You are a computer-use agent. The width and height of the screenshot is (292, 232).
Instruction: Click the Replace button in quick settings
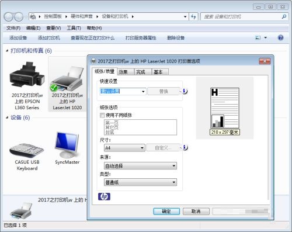(164, 91)
